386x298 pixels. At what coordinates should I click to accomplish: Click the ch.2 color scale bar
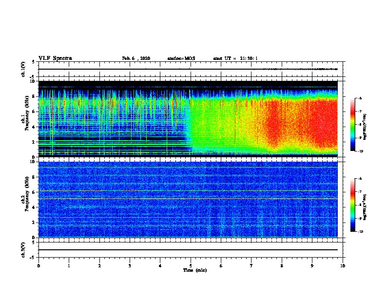tap(352, 205)
